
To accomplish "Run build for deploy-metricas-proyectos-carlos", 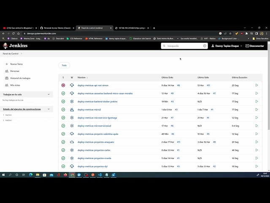I will tap(256, 150).
